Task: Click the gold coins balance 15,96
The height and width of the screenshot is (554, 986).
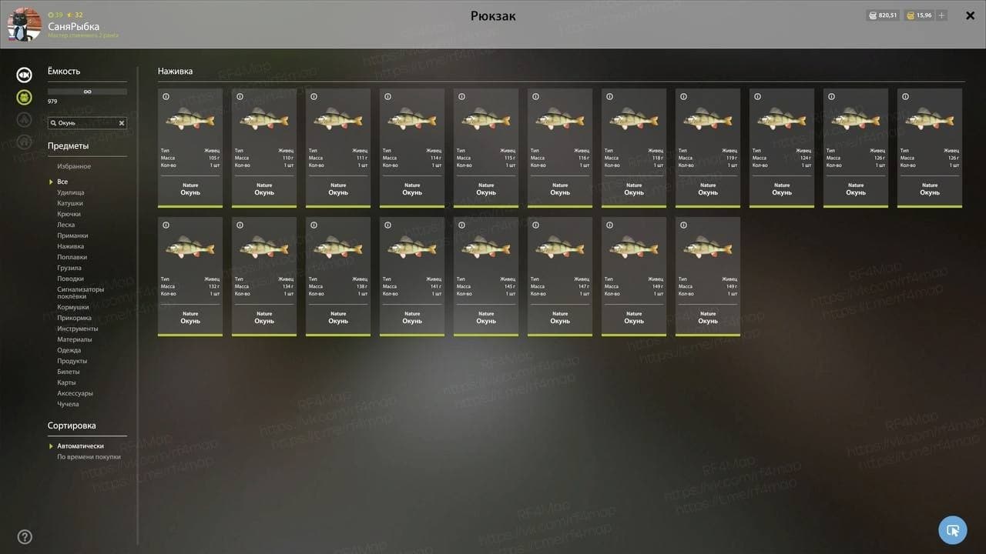Action: click(918, 15)
